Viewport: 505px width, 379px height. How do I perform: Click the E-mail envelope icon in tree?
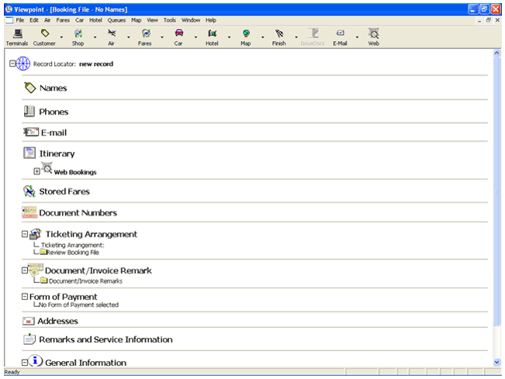(31, 132)
